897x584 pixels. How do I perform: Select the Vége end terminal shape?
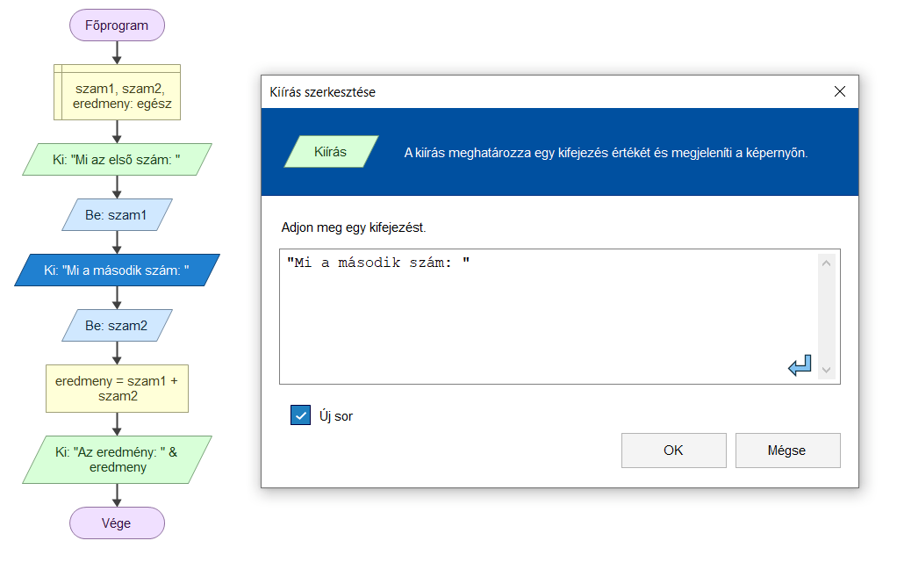(118, 523)
